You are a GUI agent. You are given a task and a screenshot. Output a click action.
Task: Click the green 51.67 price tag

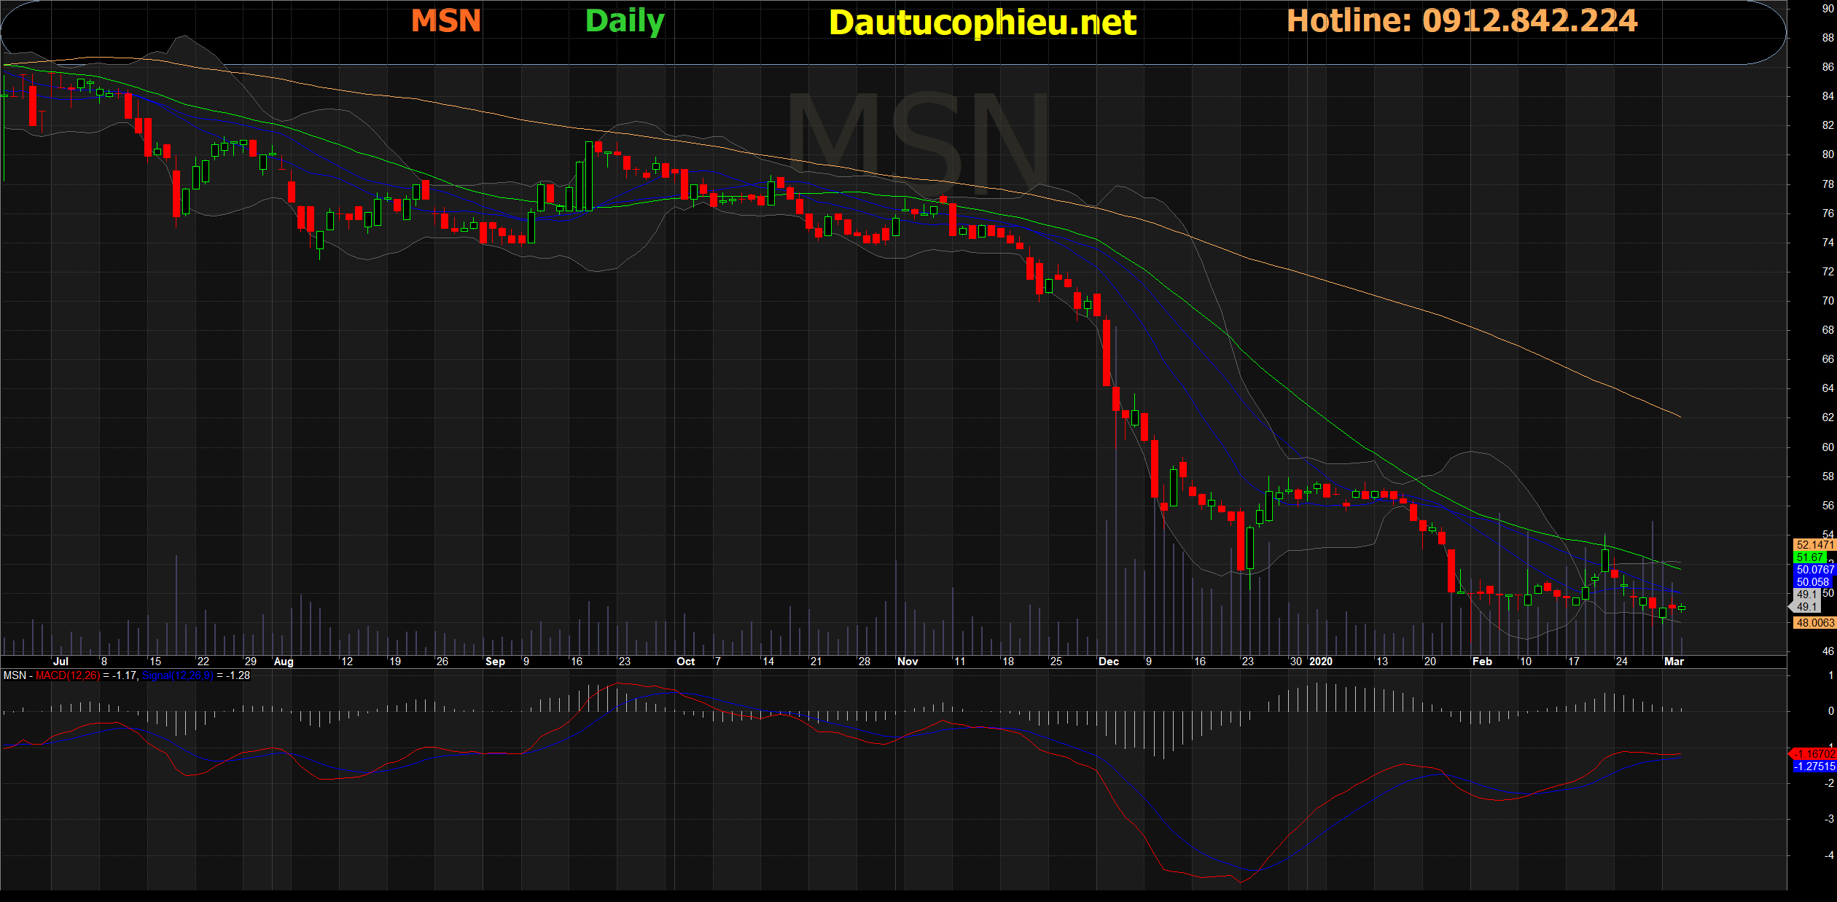[1811, 557]
